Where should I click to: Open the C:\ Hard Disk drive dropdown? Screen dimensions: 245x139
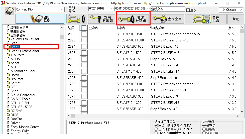(x=62, y=10)
